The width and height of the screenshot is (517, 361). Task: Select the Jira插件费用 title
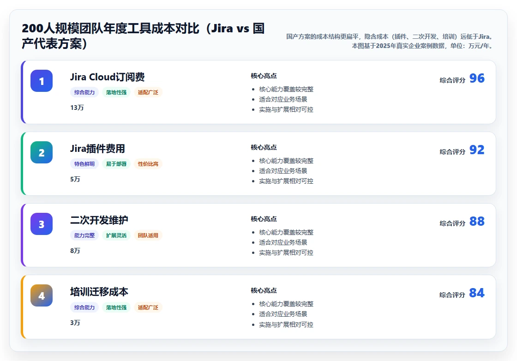click(x=97, y=148)
